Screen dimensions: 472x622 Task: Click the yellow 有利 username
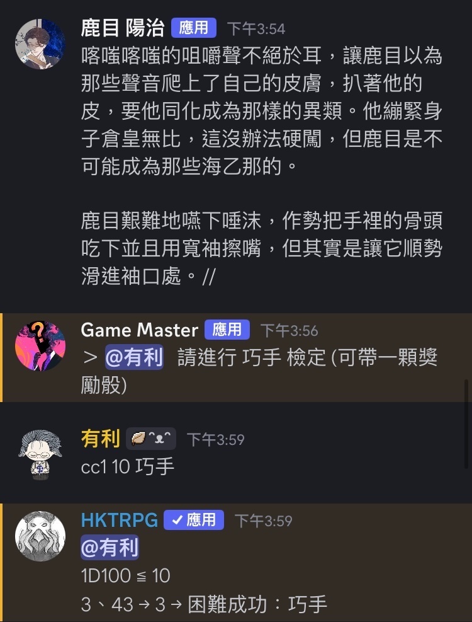pos(100,439)
